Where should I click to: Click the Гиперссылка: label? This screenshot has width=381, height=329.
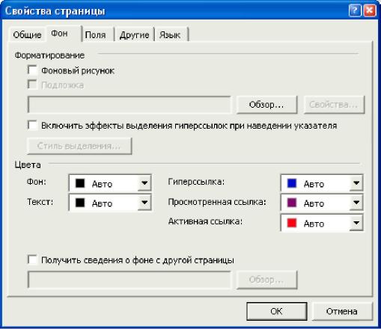click(x=196, y=182)
